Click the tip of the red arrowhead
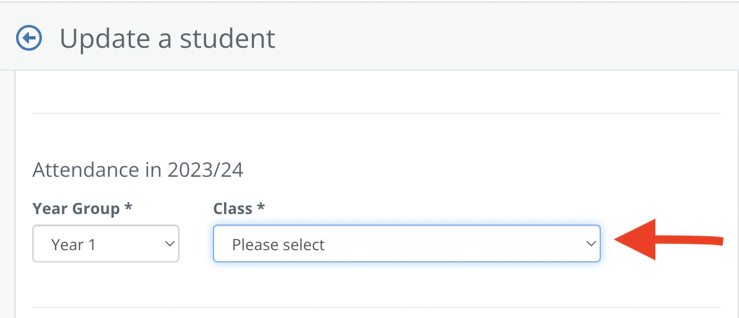 tap(616, 240)
